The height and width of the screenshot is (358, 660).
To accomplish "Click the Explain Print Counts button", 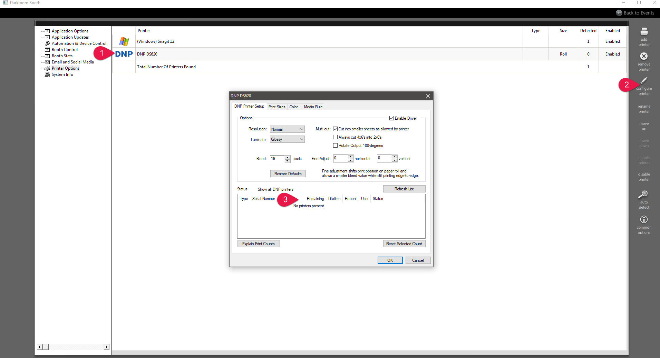I will coord(259,244).
